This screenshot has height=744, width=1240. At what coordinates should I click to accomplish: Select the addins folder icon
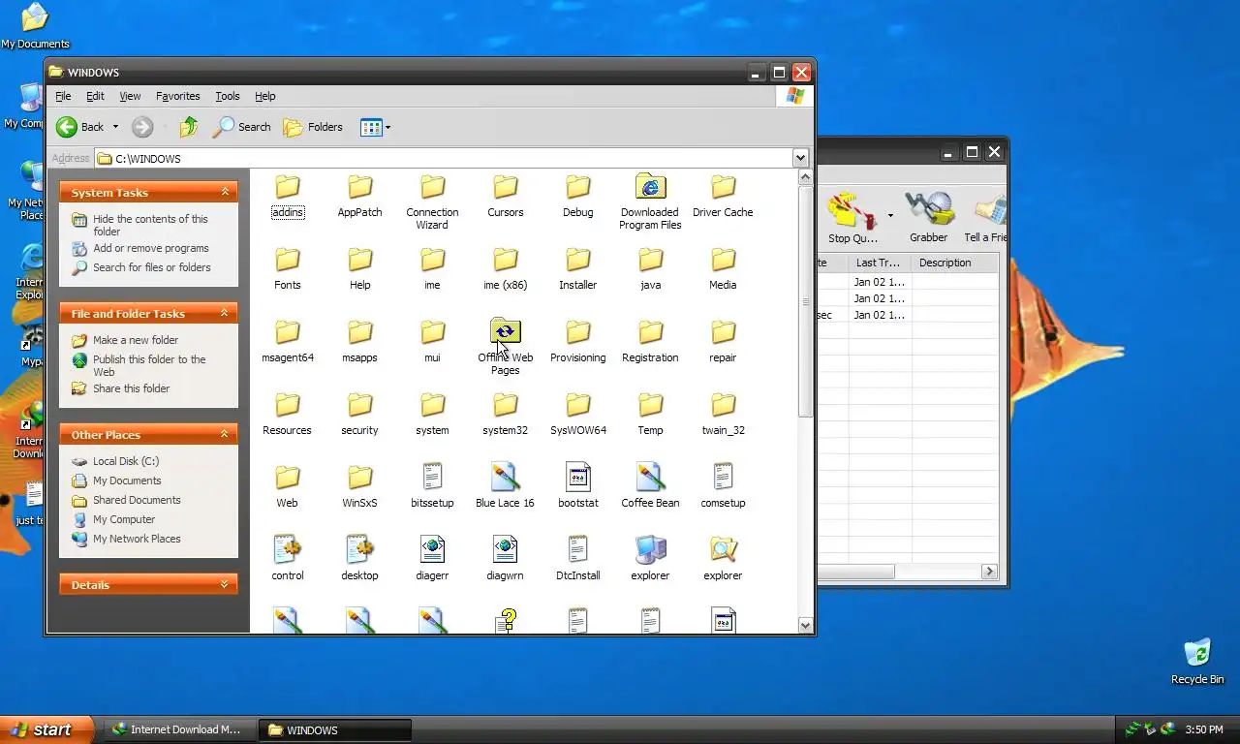(x=288, y=186)
